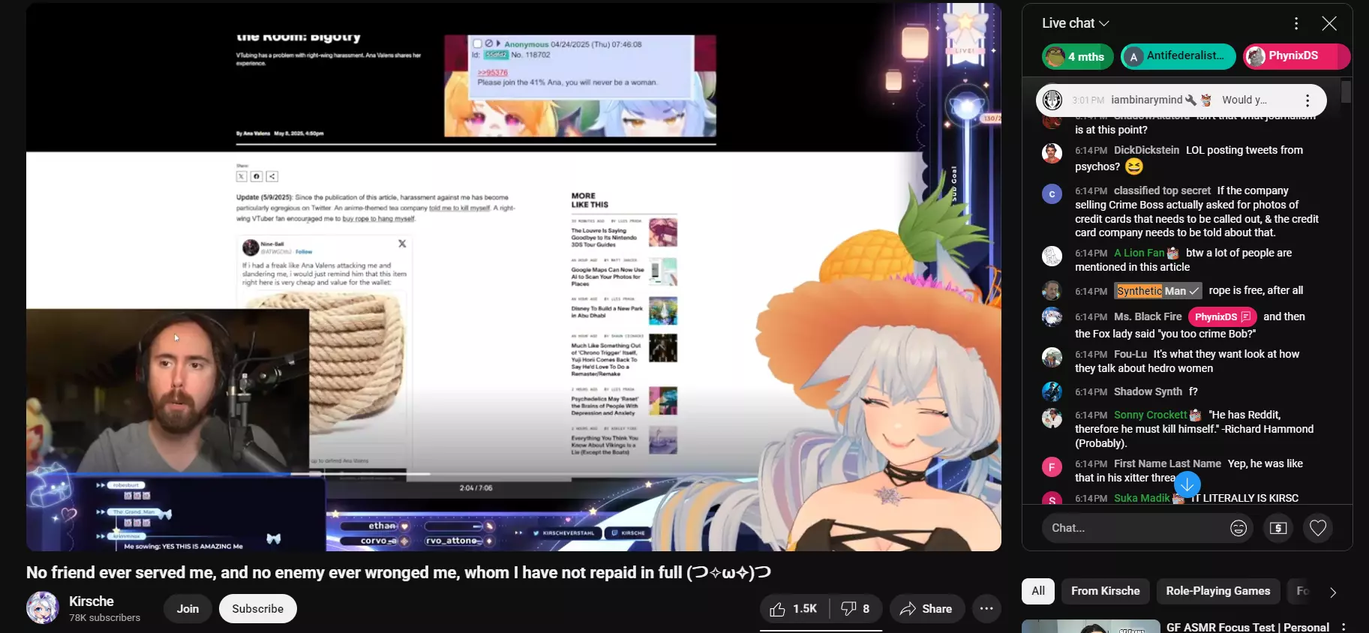Open the emoji picker in chat
1369x633 pixels.
click(x=1238, y=528)
